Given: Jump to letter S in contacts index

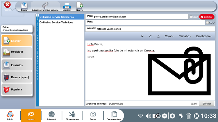Looking at the screenshot, I should [x=37, y=61].
